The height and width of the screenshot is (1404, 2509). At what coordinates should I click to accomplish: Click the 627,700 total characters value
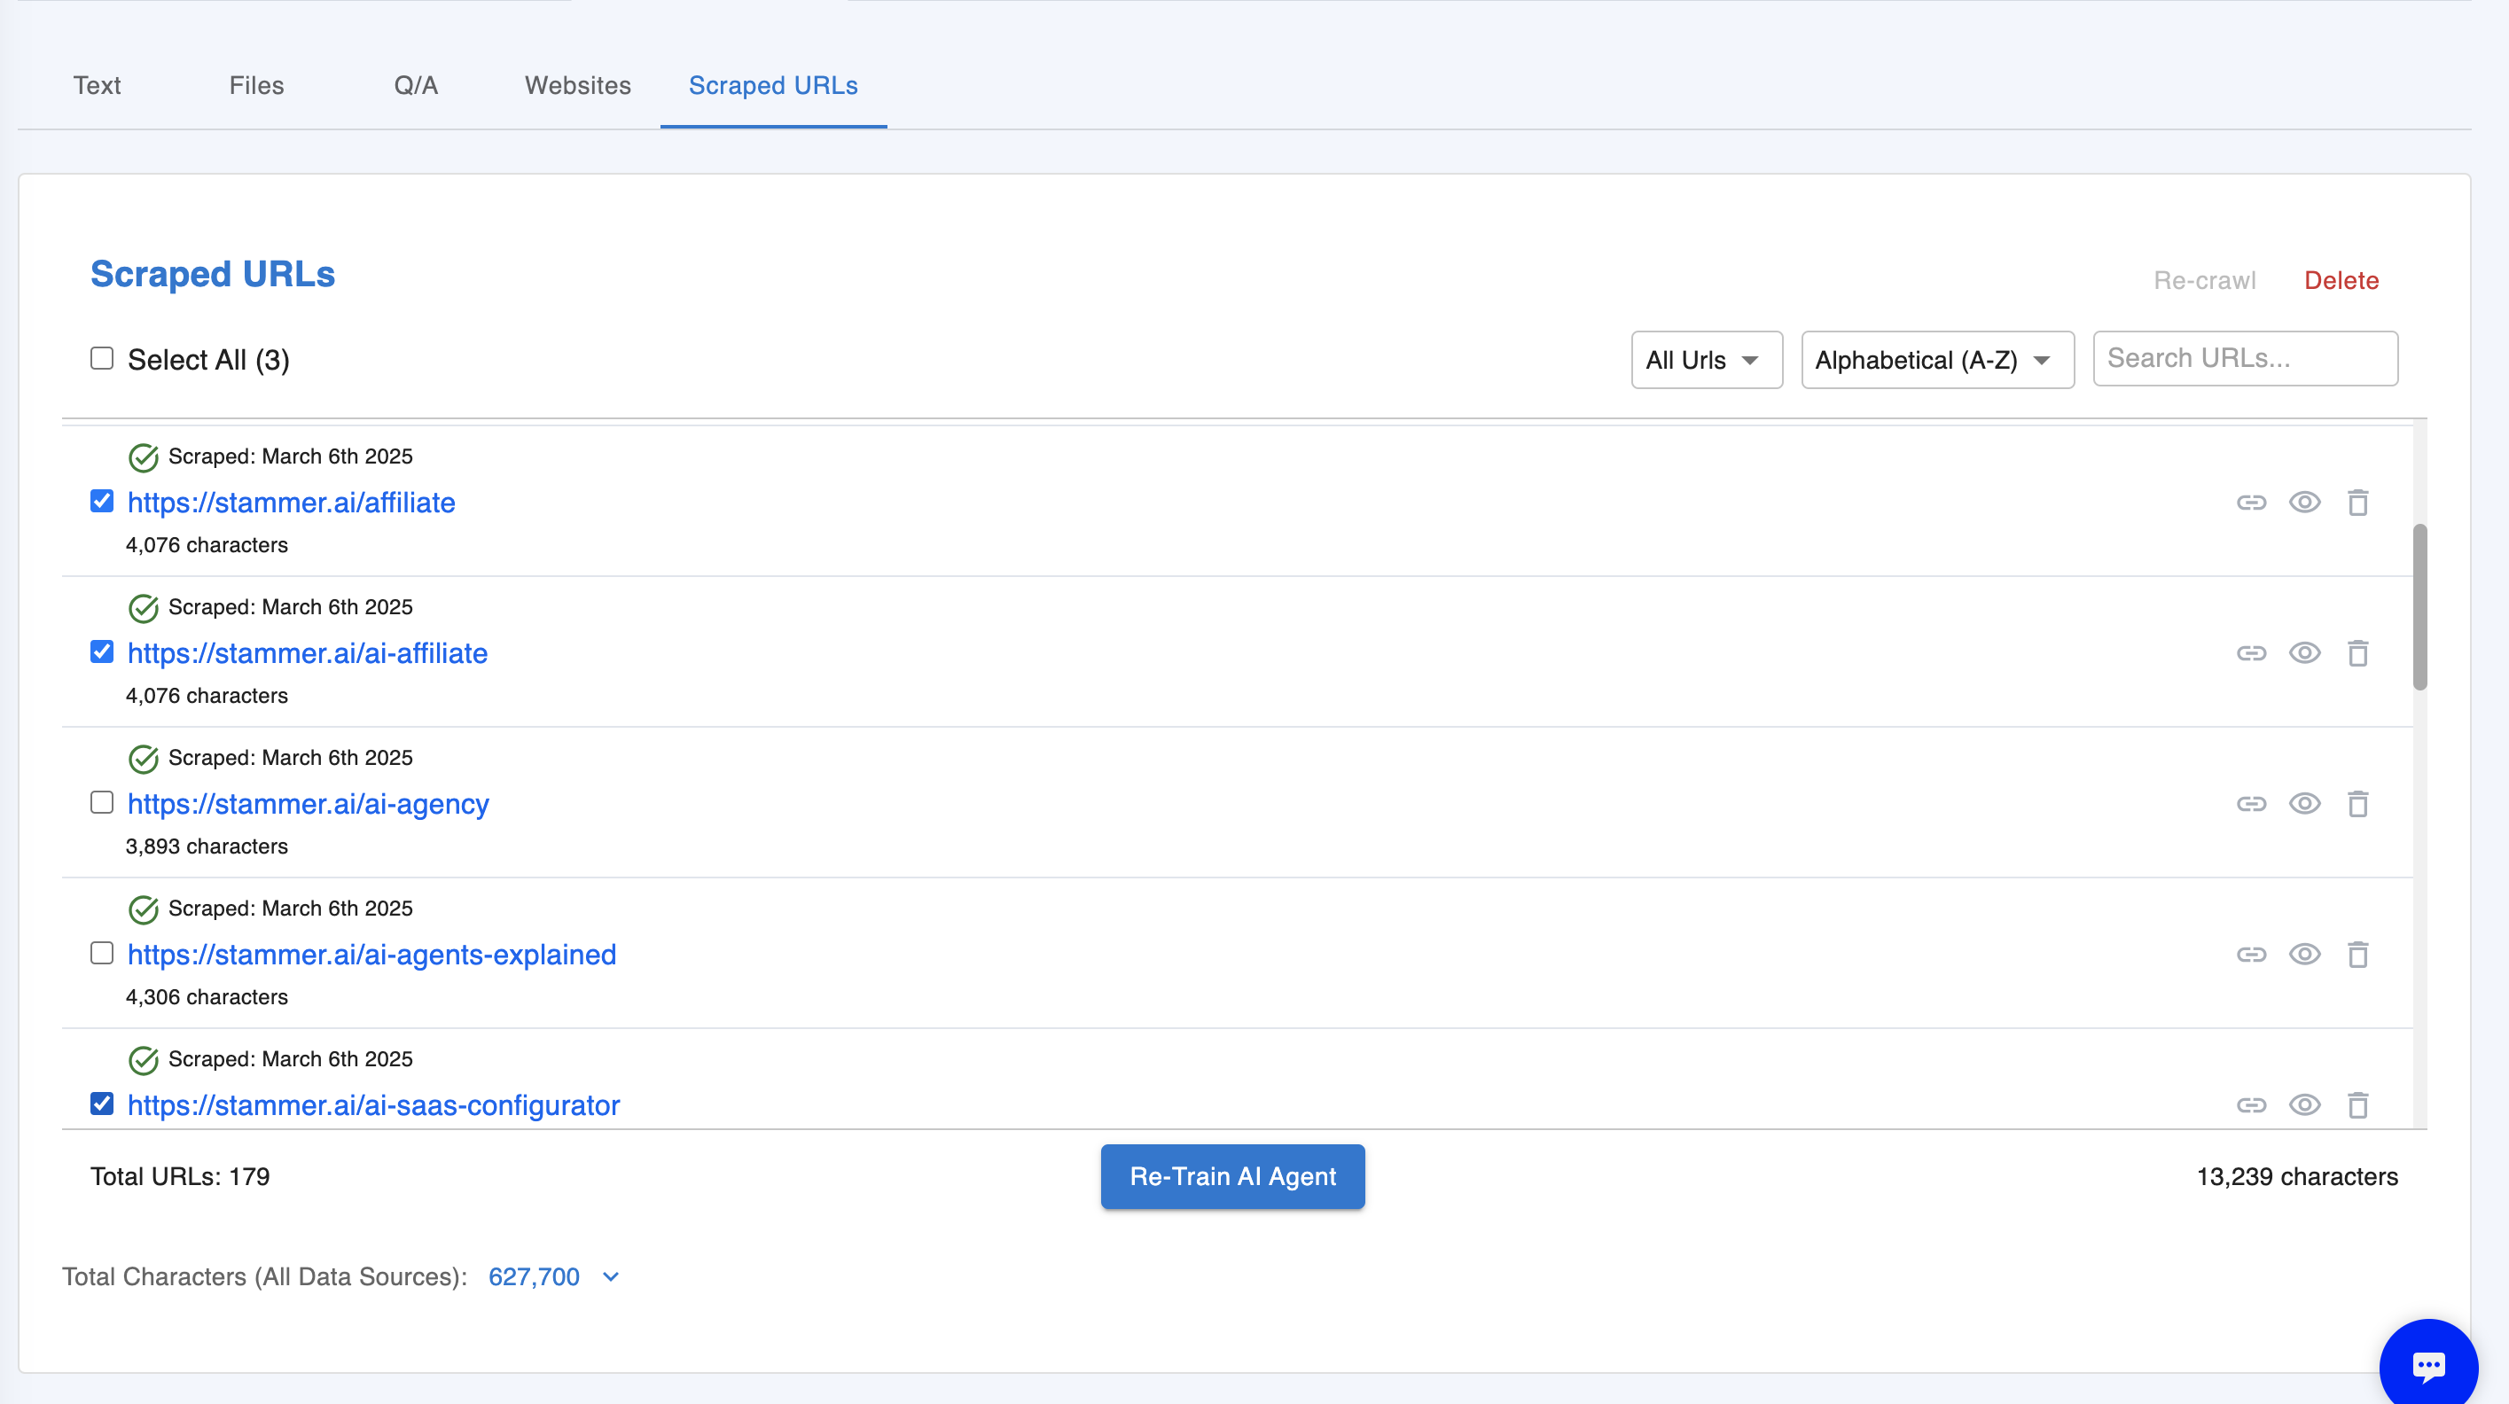pos(534,1276)
